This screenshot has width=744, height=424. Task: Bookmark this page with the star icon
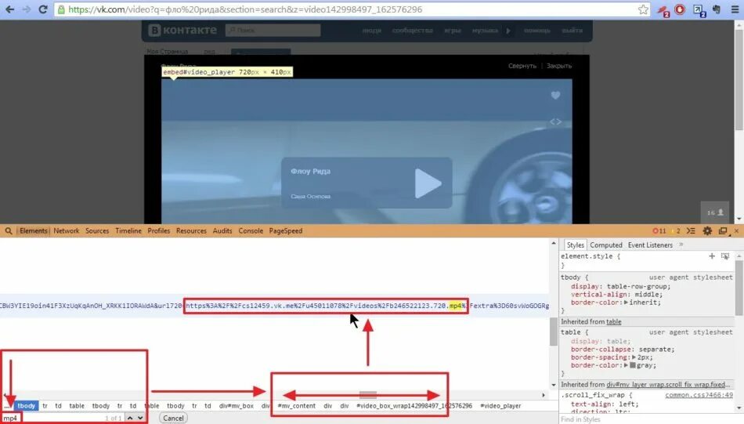click(644, 9)
